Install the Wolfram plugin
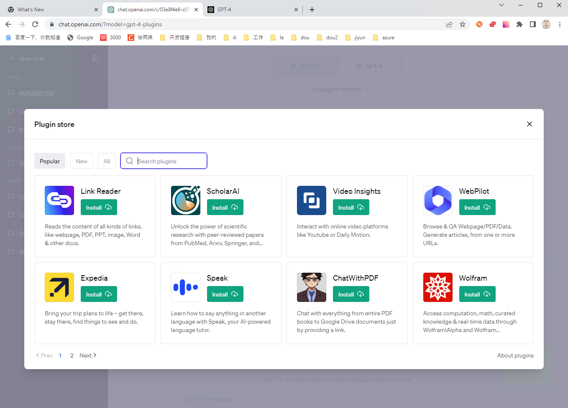This screenshot has width=568, height=408. point(477,294)
